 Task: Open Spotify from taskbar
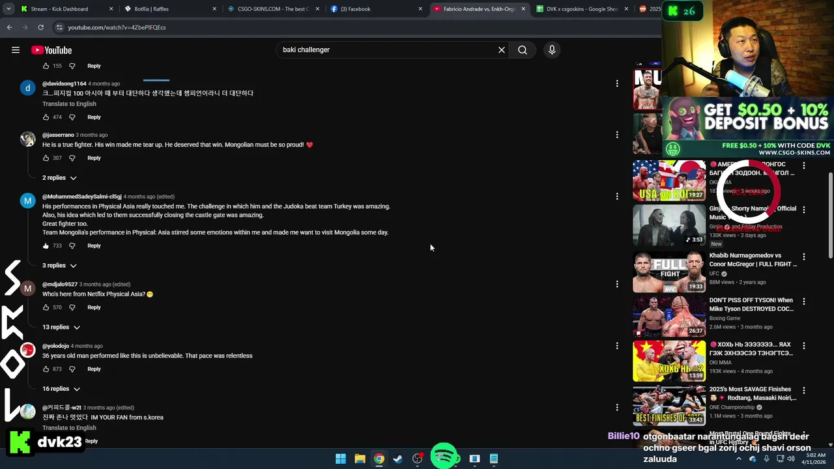(x=445, y=456)
